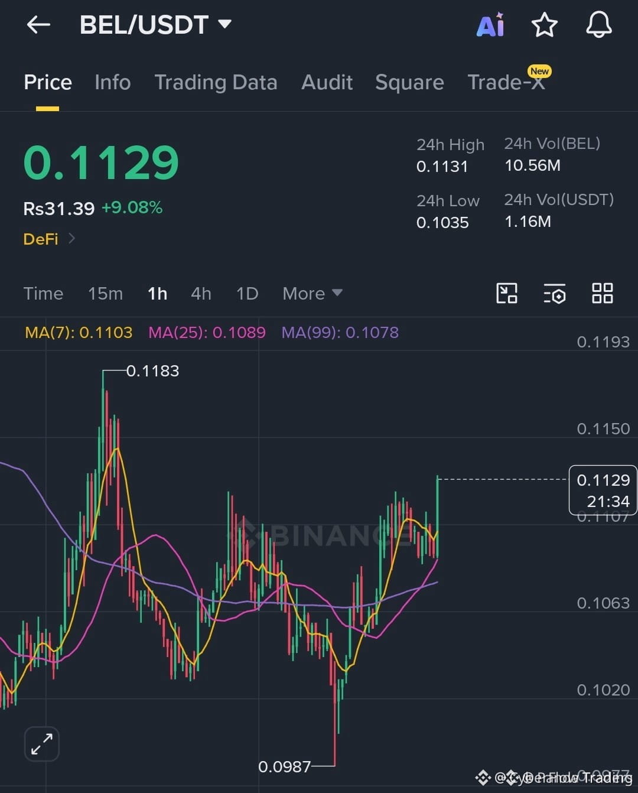
Task: Open the DeFi category chevron
Action: click(x=72, y=239)
